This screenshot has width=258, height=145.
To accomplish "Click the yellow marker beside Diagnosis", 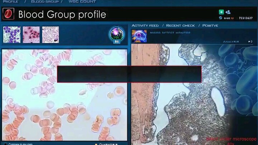I will point(96,144).
